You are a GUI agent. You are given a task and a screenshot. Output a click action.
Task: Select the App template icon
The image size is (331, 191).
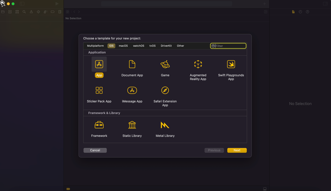99,64
